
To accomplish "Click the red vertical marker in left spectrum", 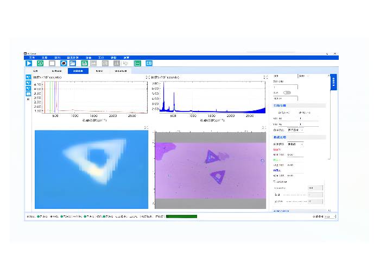I will 45,97.
